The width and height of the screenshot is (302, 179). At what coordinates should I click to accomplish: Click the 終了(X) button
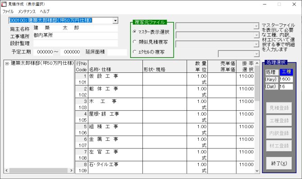point(279,163)
